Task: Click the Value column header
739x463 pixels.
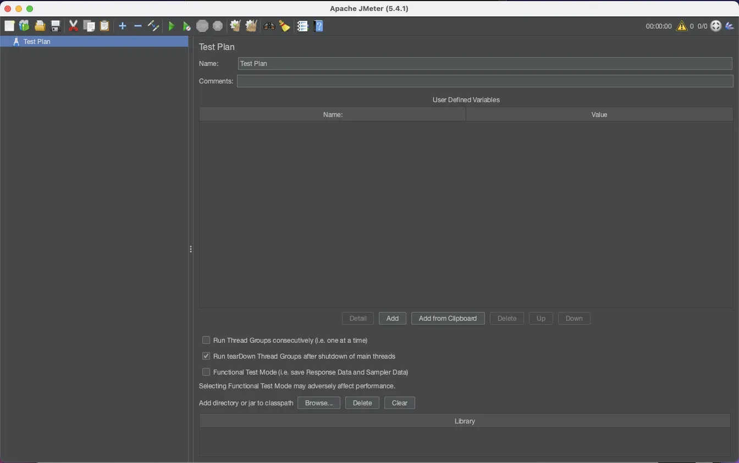Action: [x=599, y=114]
